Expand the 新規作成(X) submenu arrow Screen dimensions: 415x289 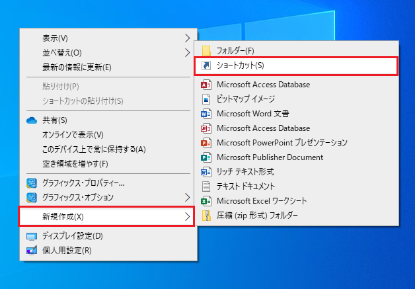click(x=187, y=216)
